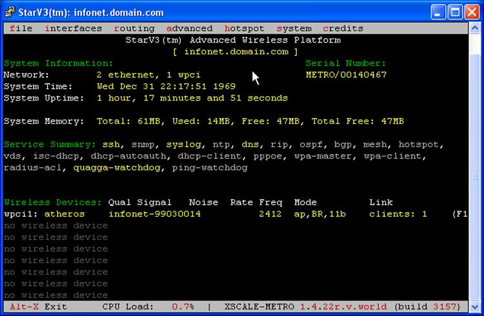Click the quagga-watchdog service entry
The image size is (484, 316).
(x=117, y=168)
